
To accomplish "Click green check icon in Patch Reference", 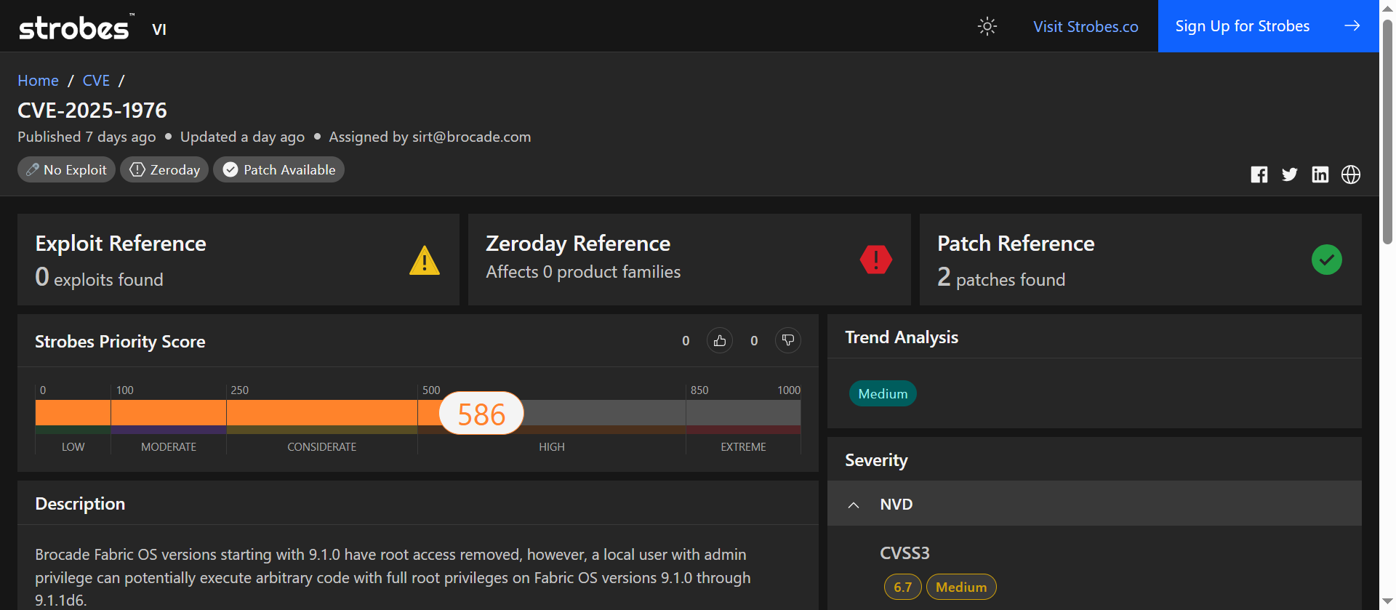I will click(1327, 260).
